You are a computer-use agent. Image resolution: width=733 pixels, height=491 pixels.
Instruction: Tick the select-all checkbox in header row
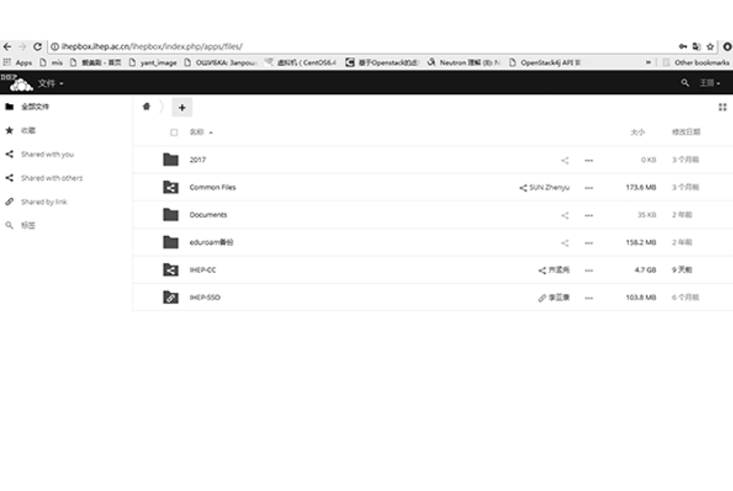click(x=174, y=133)
